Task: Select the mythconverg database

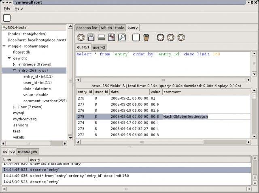Action: 25,119
